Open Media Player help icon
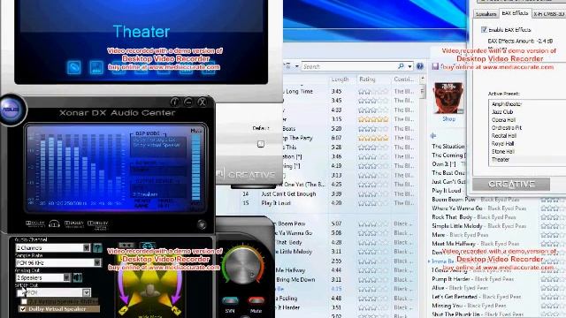 coord(419,66)
